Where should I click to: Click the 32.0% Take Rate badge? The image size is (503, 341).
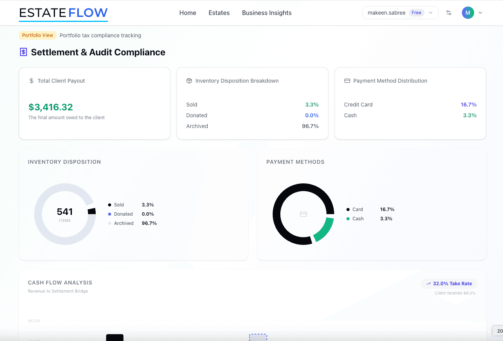pyautogui.click(x=449, y=283)
